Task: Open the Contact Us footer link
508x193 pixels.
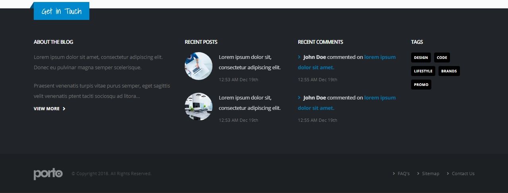Action: [x=463, y=174]
